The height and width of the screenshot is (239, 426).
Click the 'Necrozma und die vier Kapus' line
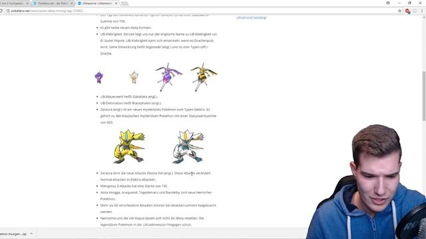(x=152, y=218)
